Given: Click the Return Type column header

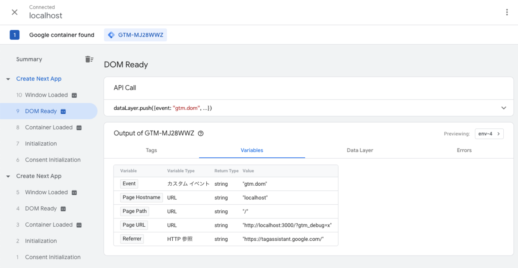Looking at the screenshot, I should 227,171.
